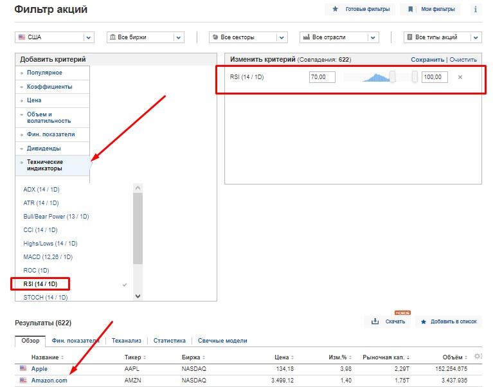Open the Все секторы dropdown
The width and height of the screenshot is (493, 387).
pos(247,37)
